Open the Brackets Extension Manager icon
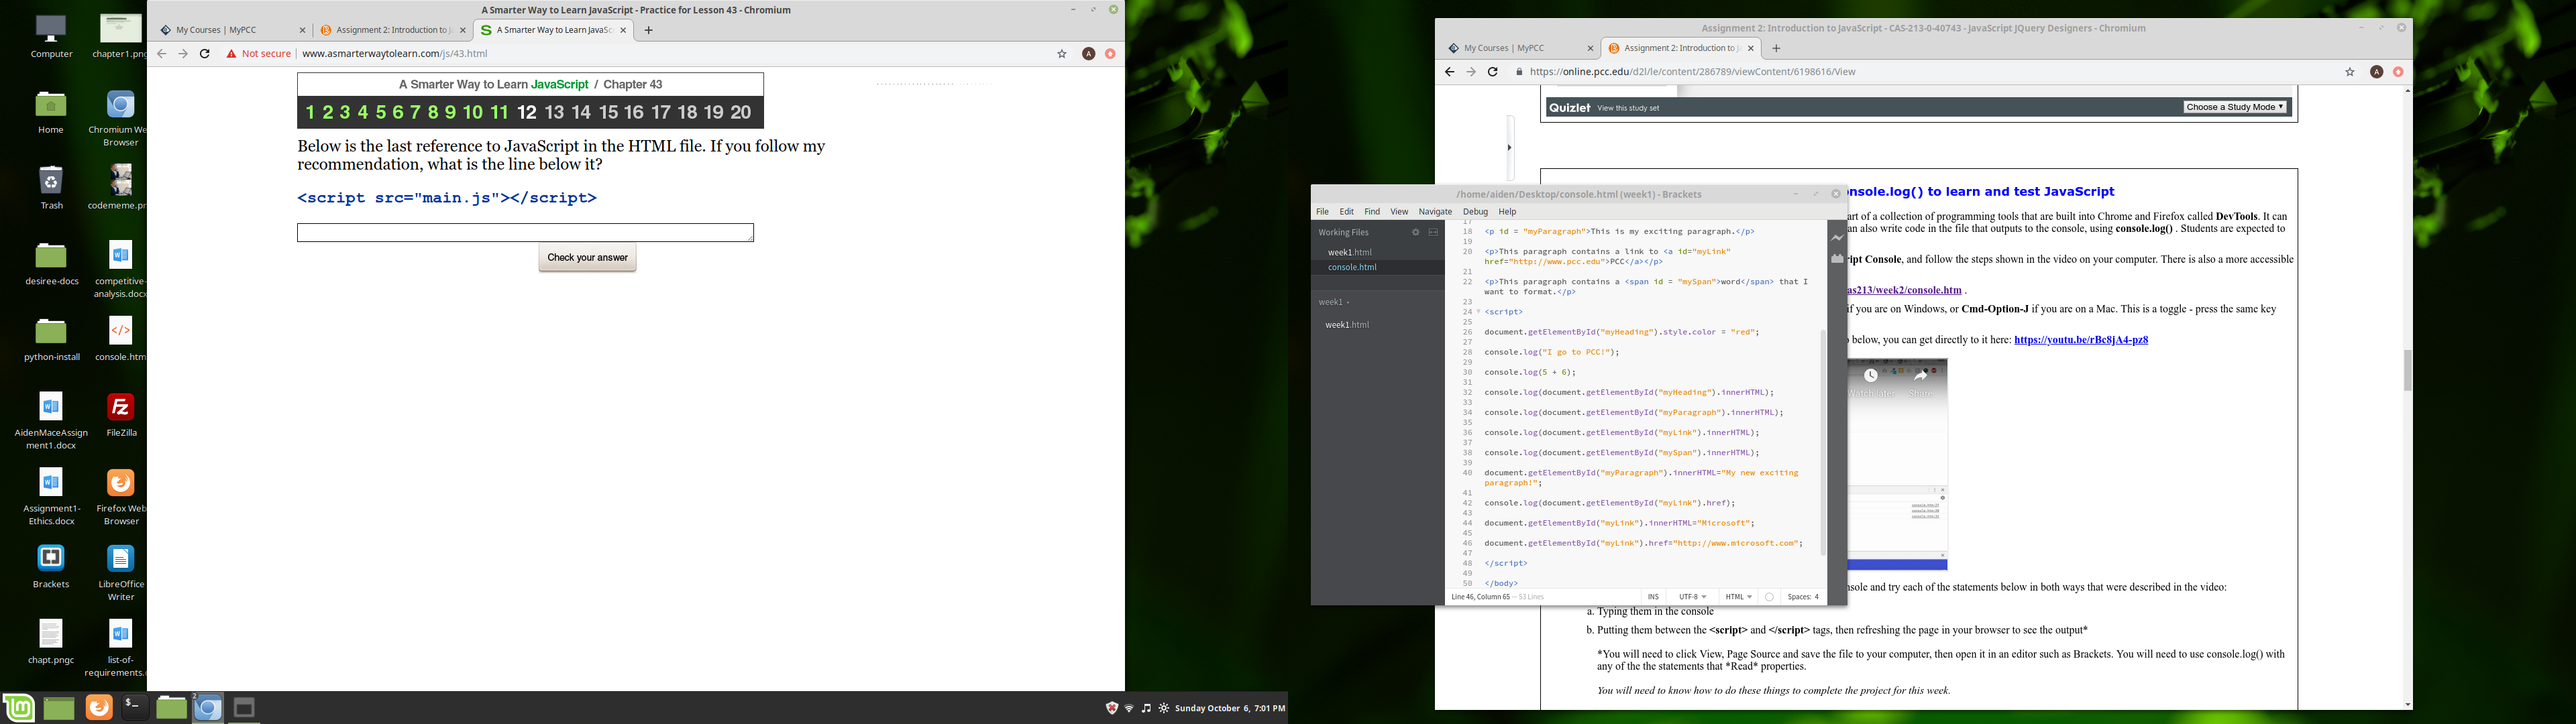This screenshot has height=724, width=2576. [1837, 259]
